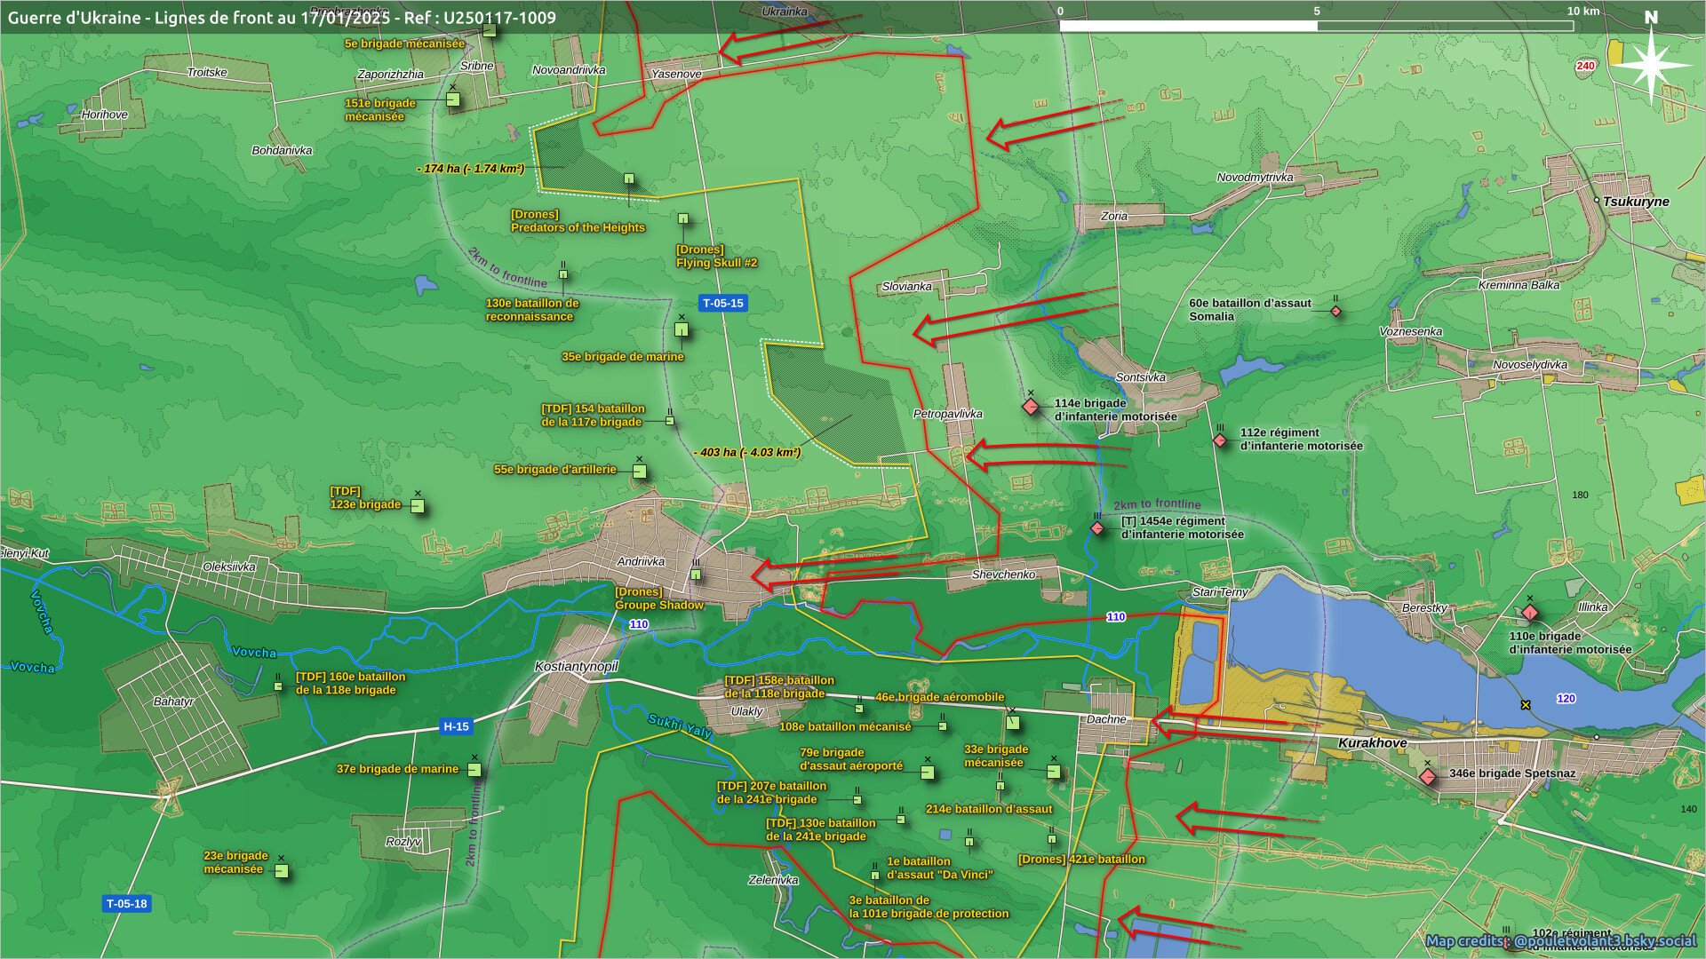Click the Zelenivka village label
1706x959 pixels.
773,880
